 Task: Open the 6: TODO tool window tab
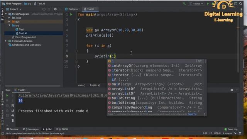point(62,129)
